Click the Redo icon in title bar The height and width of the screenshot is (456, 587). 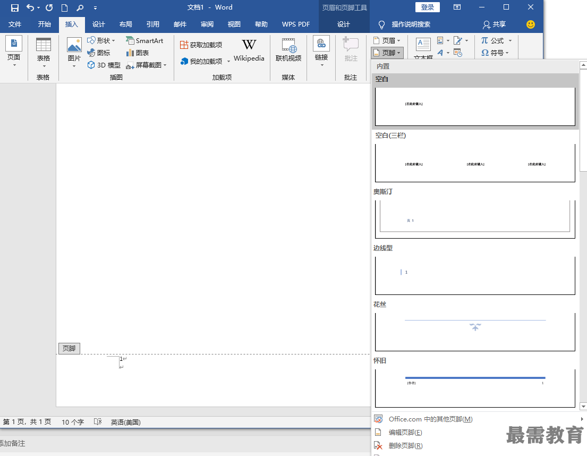(x=49, y=7)
